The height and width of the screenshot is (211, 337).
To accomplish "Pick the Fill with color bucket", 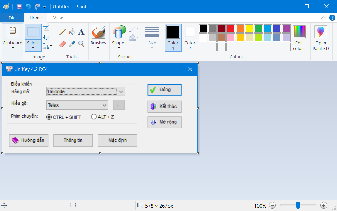I will tap(72, 32).
